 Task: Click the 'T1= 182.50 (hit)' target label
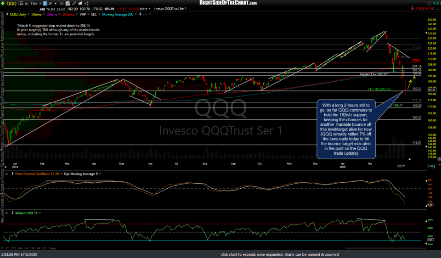(379, 89)
